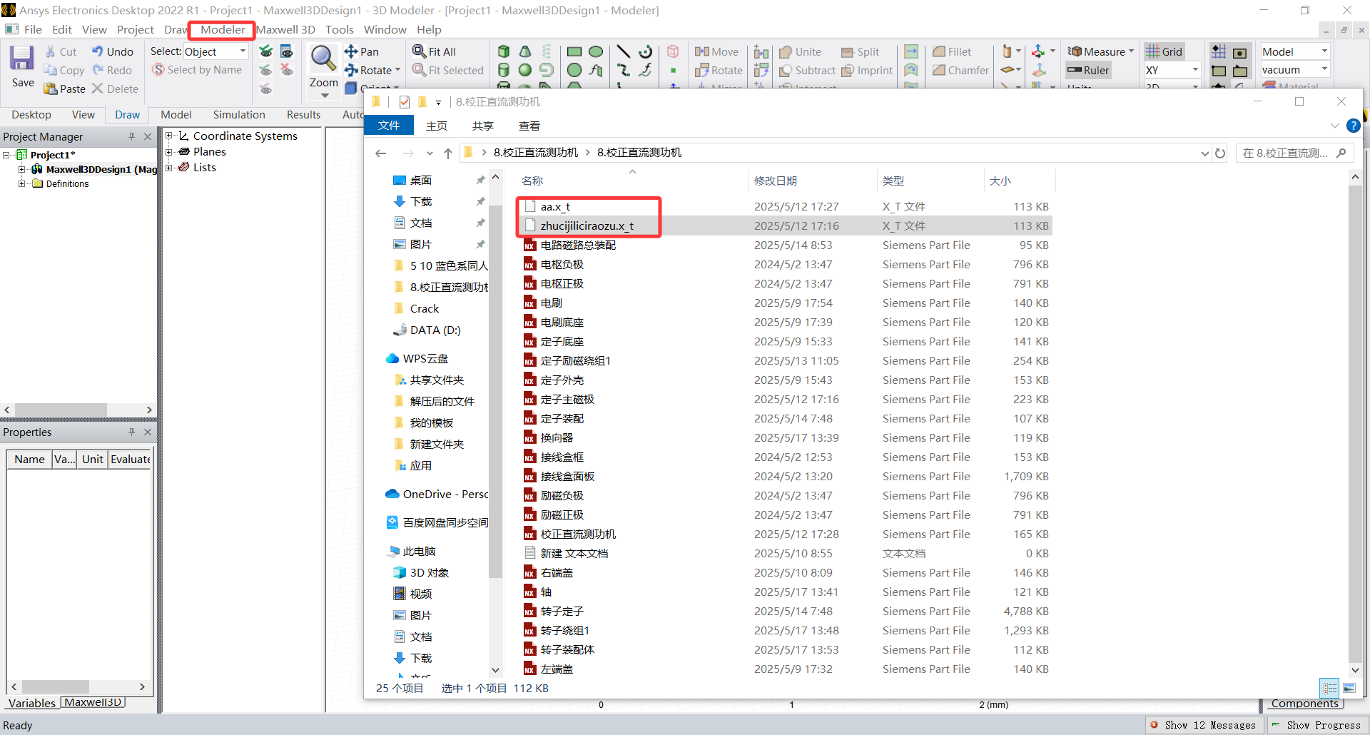Choose the Draw circle tool
The width and height of the screenshot is (1370, 735).
click(x=574, y=70)
